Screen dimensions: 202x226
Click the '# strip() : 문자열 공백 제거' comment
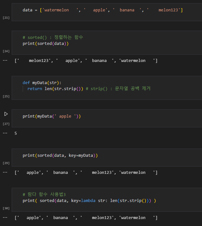[118, 89]
